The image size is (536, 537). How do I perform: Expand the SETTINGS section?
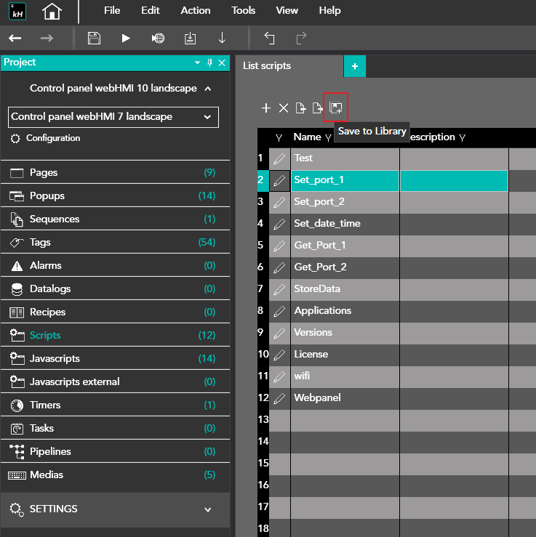click(x=207, y=509)
